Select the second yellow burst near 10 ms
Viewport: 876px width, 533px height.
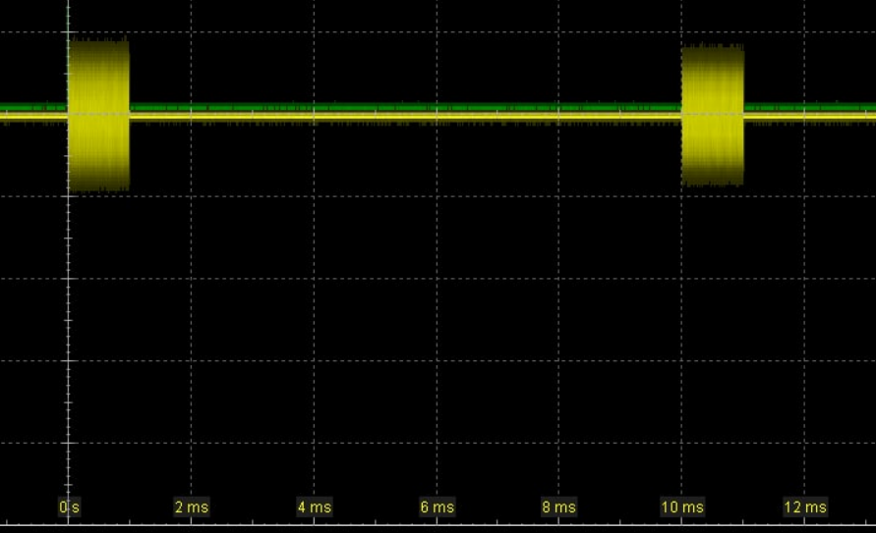713,147
